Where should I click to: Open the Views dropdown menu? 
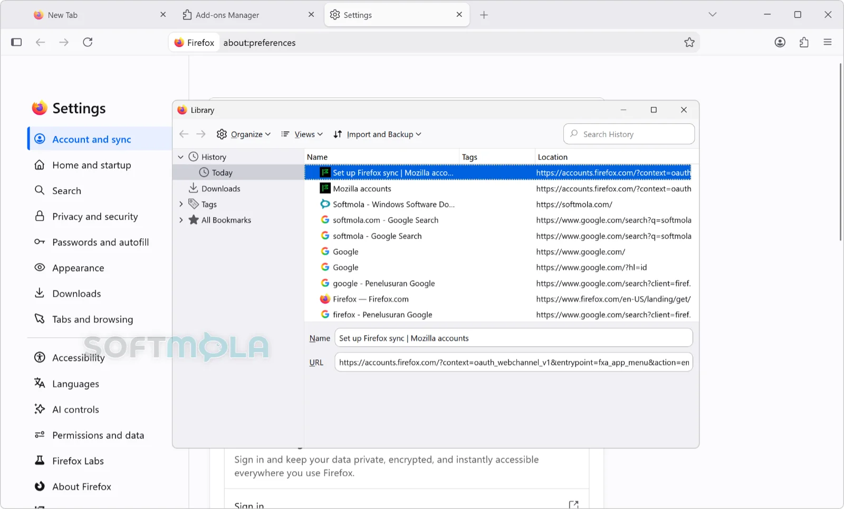pos(302,134)
